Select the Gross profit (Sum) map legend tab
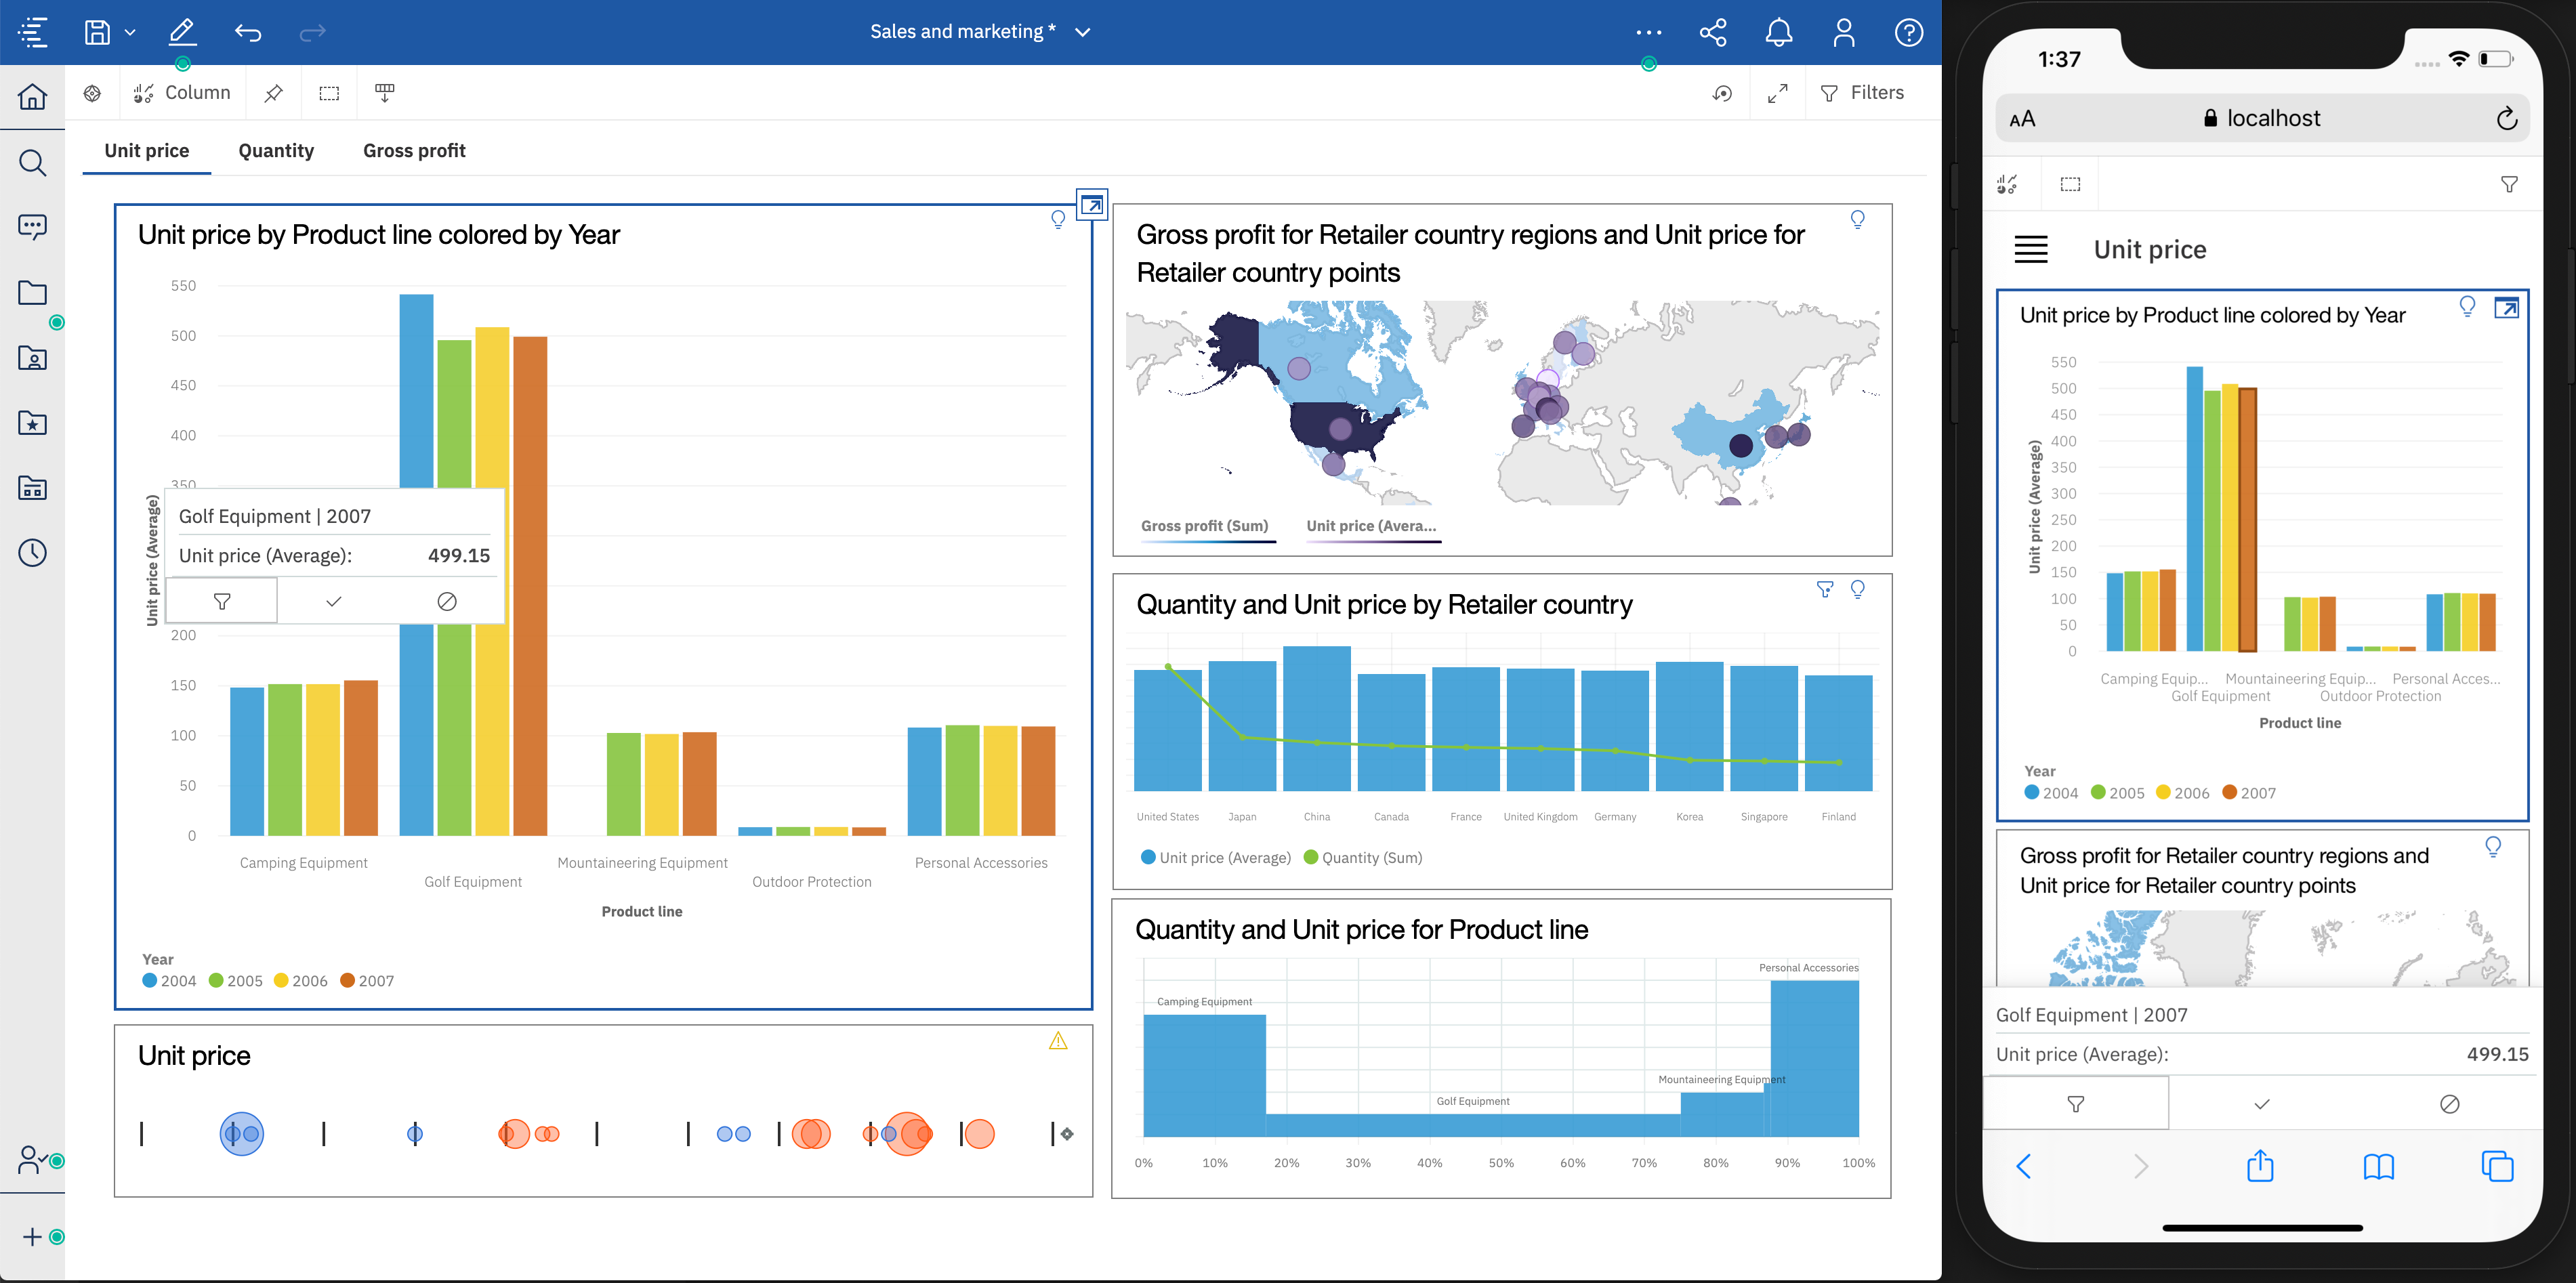Viewport: 2576px width, 1283px height. click(x=1204, y=526)
